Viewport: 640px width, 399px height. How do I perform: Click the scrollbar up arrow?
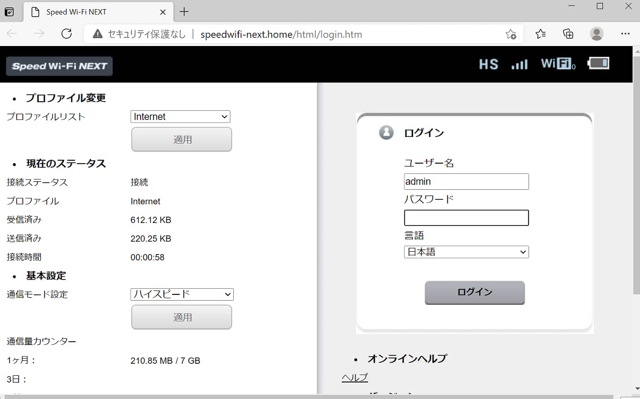tap(637, 51)
